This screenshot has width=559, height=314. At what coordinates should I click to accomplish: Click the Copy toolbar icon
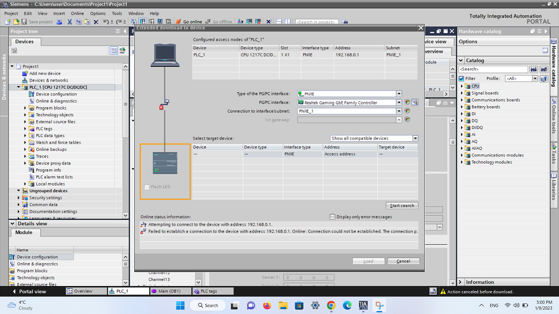[78, 22]
